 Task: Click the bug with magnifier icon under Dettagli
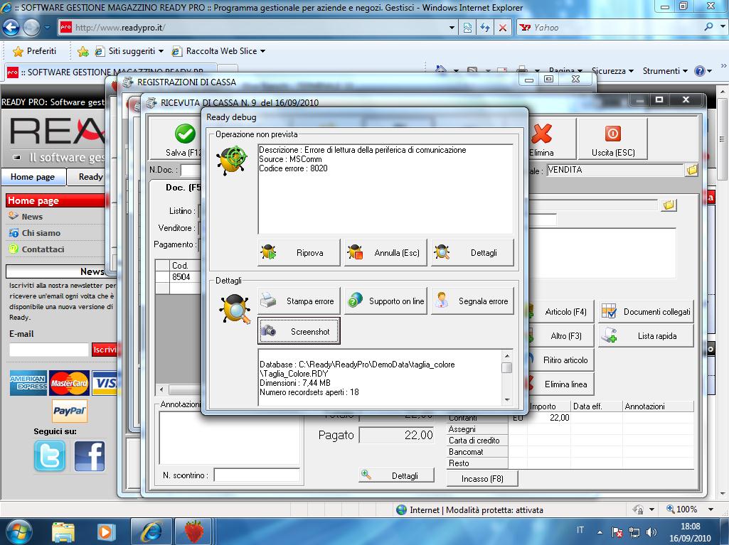tap(235, 309)
